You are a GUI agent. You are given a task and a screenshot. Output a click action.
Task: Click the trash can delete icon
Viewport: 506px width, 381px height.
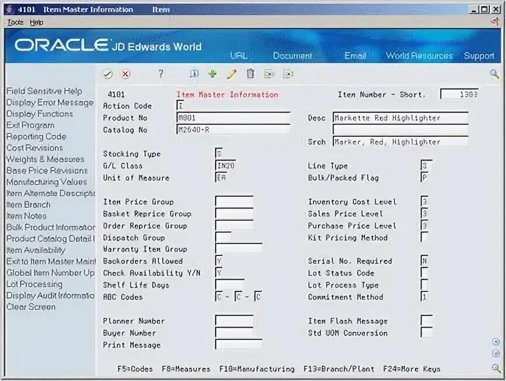coord(251,74)
